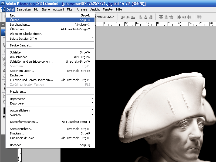Open the Hilfe menu
This screenshot has height=162, width=216.
pos(119,9)
